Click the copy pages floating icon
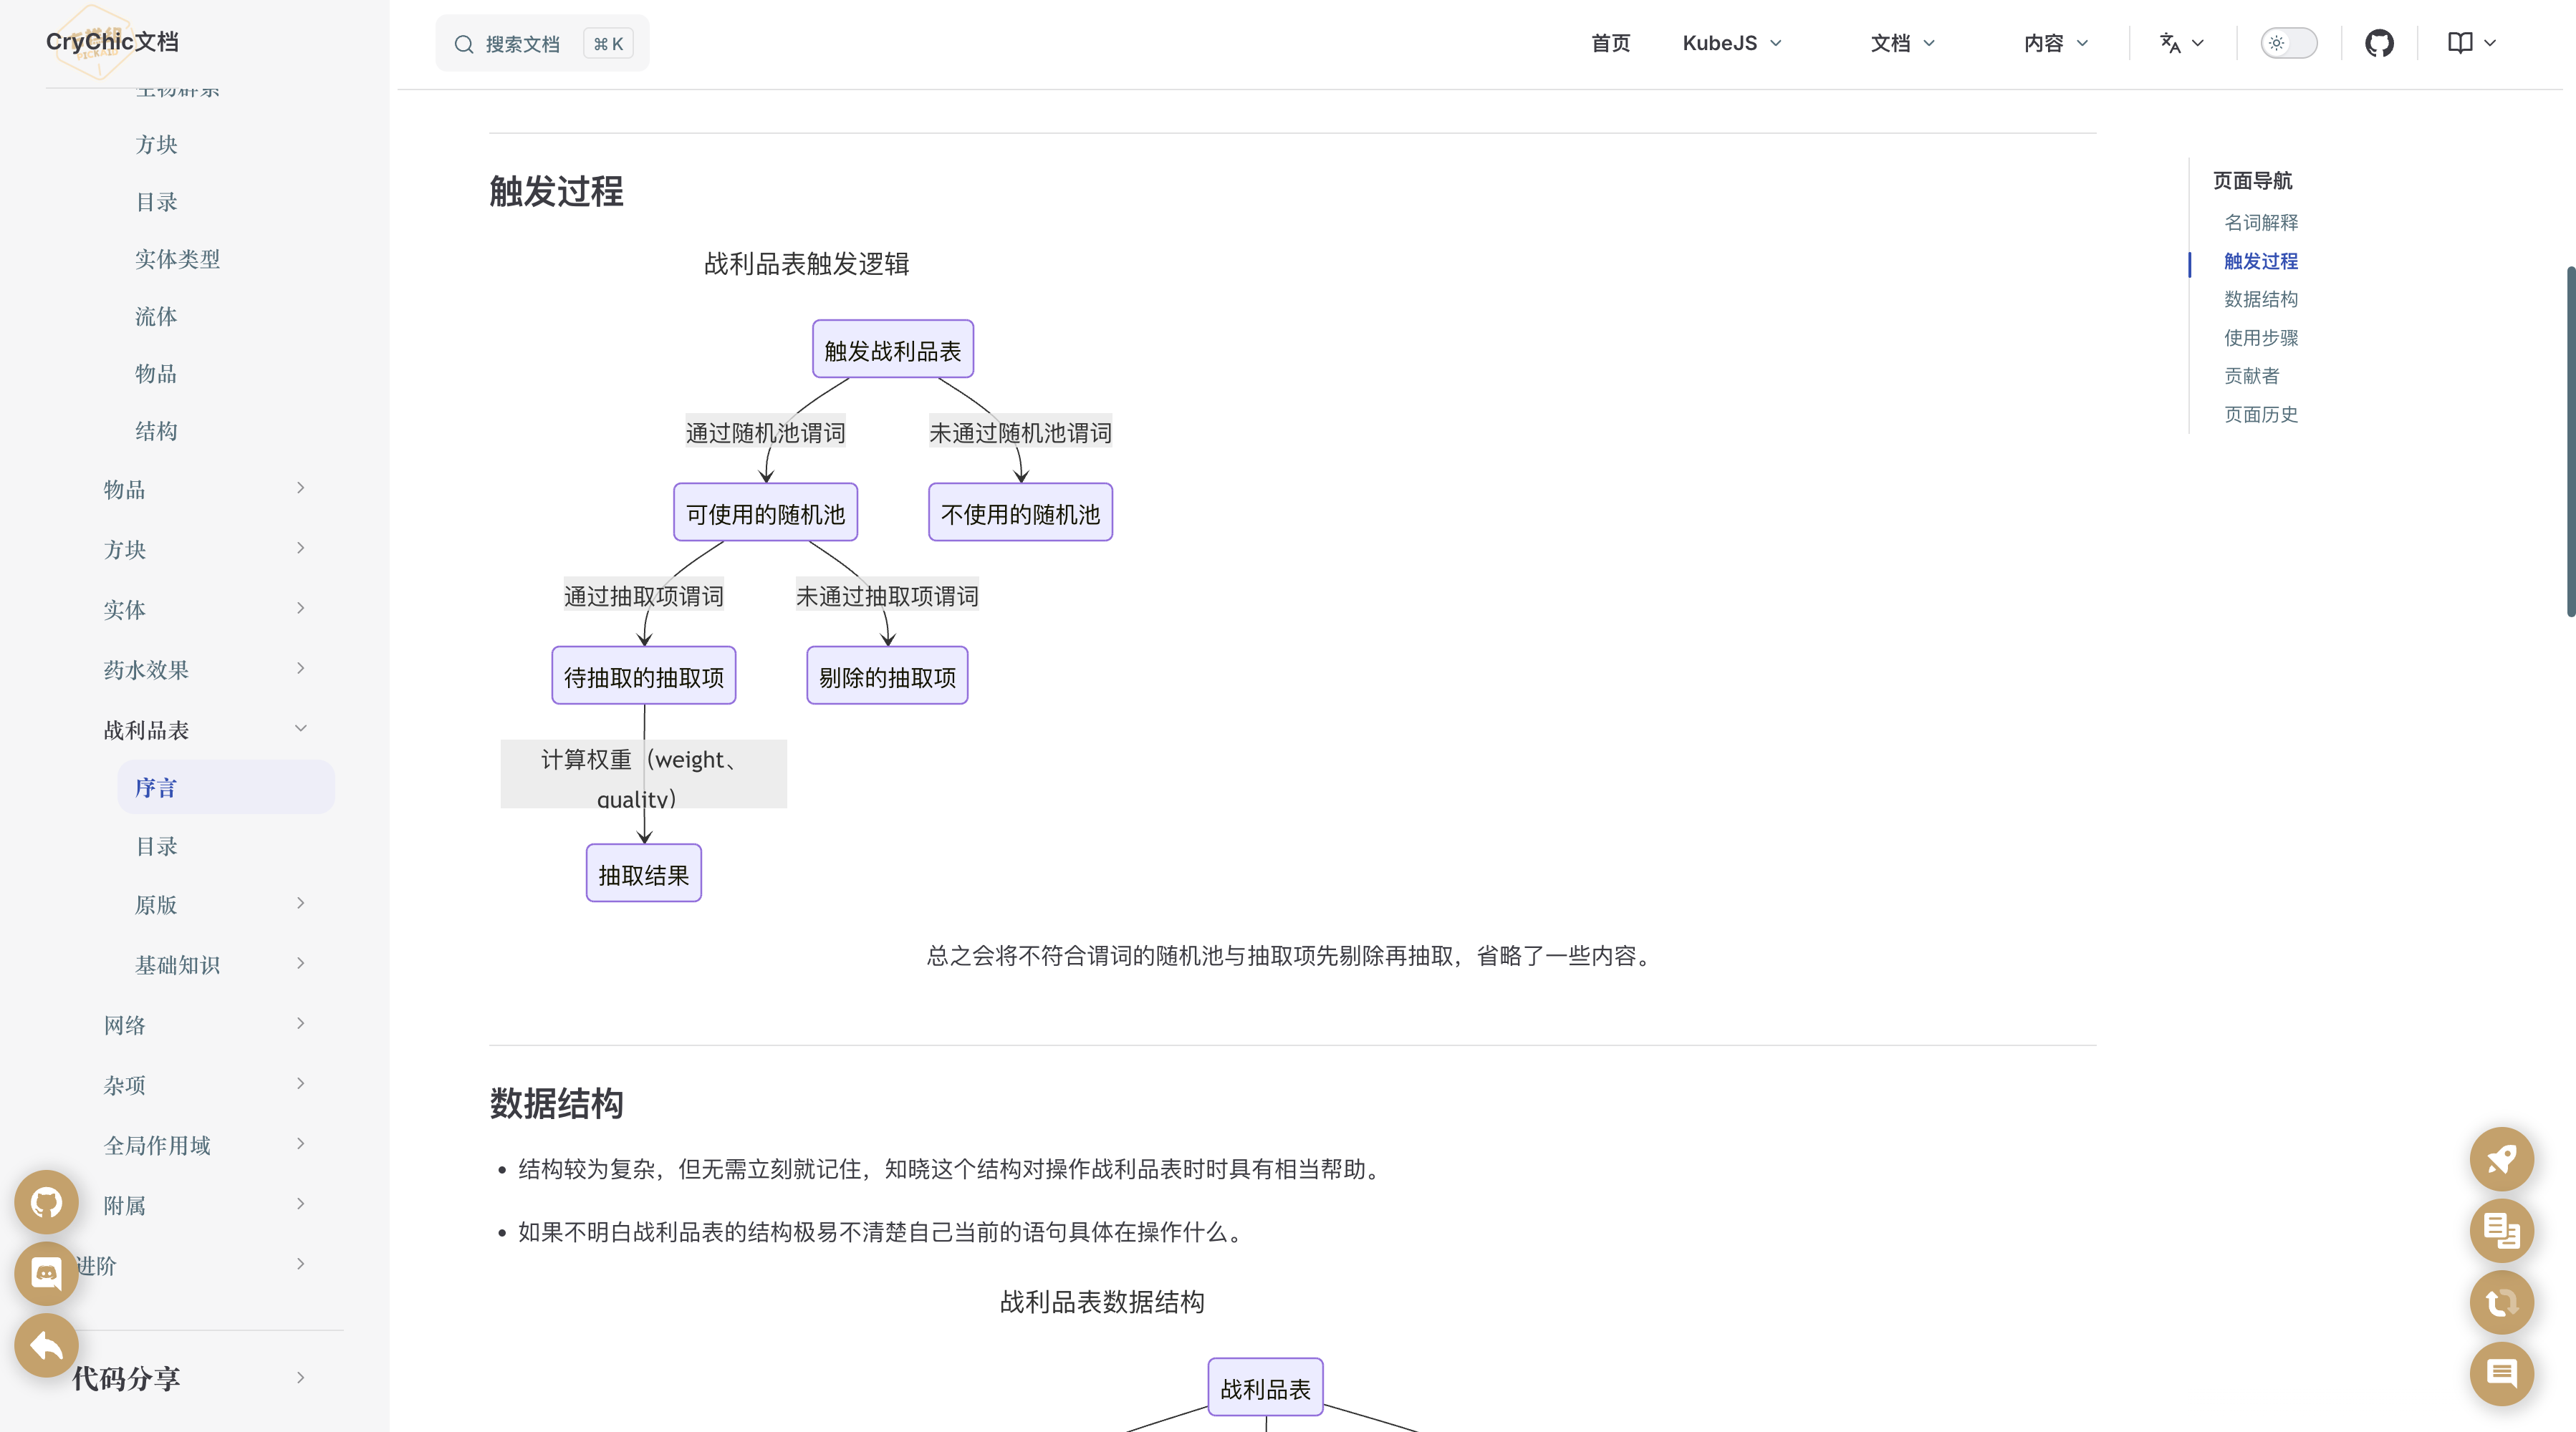 point(2501,1231)
